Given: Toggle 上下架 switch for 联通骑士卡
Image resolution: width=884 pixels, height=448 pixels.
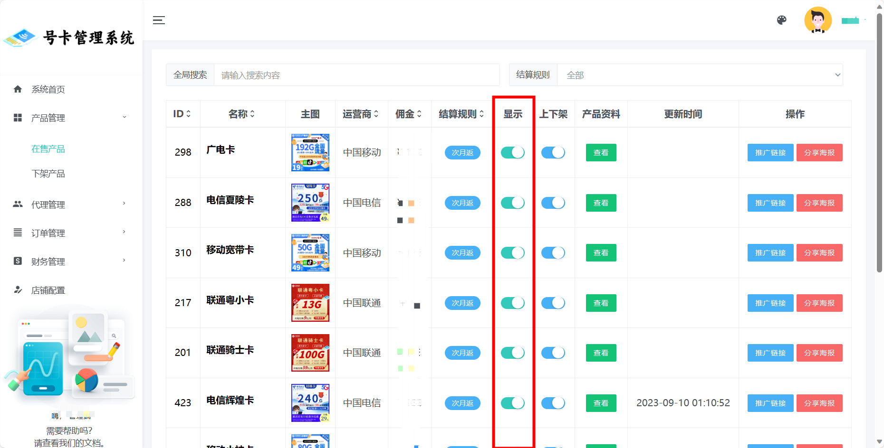Looking at the screenshot, I should pyautogui.click(x=553, y=353).
